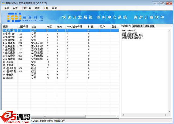Screen dimensions: 174x124
Task: Select row 8:坐席通道
Action: click(x=60, y=56)
